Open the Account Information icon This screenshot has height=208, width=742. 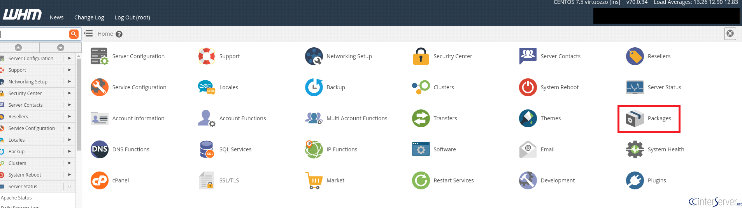[99, 118]
